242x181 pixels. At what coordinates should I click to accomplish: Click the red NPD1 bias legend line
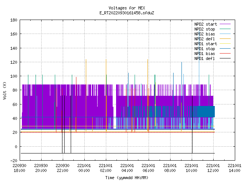coord(225,54)
